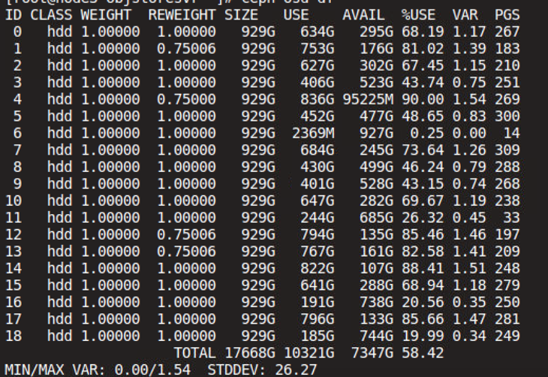
Task: Click the WEIGHT column header
Action: (106, 15)
